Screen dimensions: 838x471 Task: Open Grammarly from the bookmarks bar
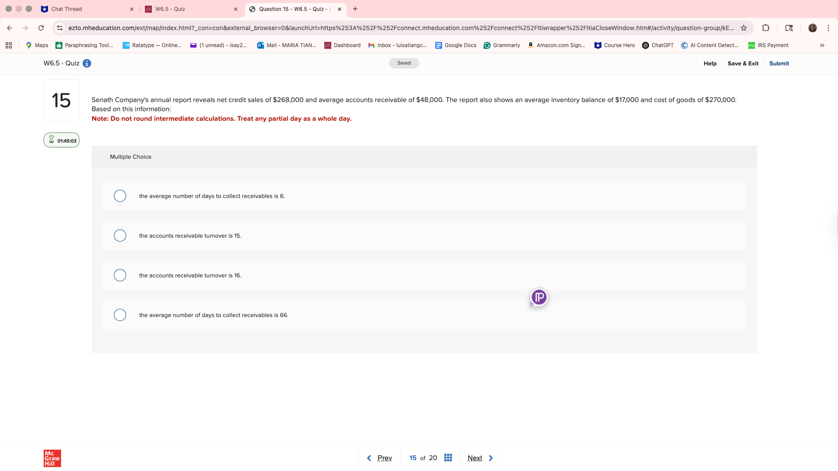coord(502,45)
